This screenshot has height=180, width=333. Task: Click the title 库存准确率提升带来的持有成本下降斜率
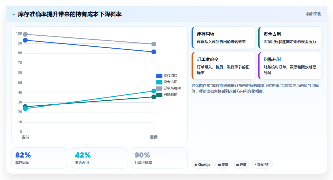tap(70, 14)
